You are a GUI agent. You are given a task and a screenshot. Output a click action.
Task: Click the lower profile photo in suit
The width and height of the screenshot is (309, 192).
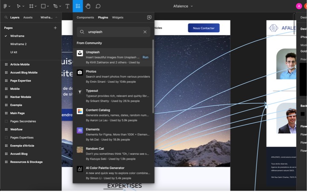286,118
